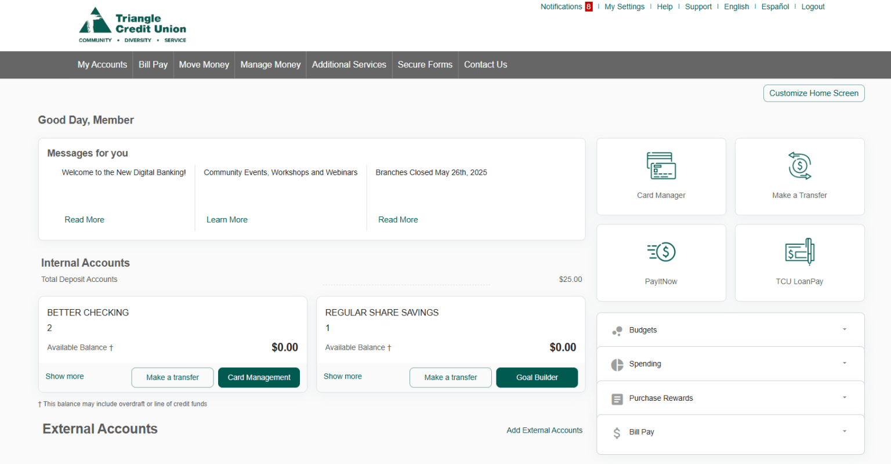Open the Card Manager tool
This screenshot has height=464, width=891.
click(661, 176)
